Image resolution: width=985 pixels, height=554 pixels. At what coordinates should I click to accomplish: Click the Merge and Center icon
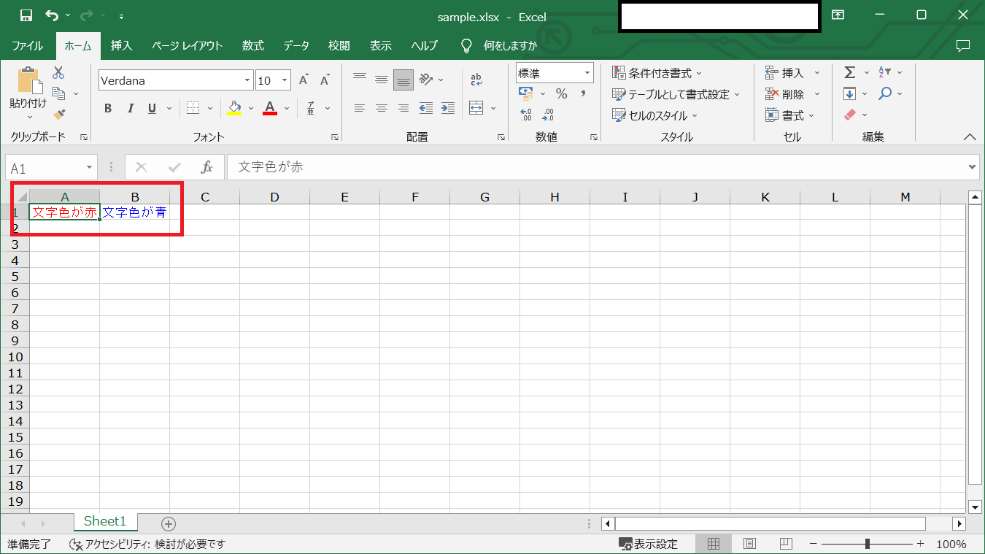pyautogui.click(x=476, y=108)
